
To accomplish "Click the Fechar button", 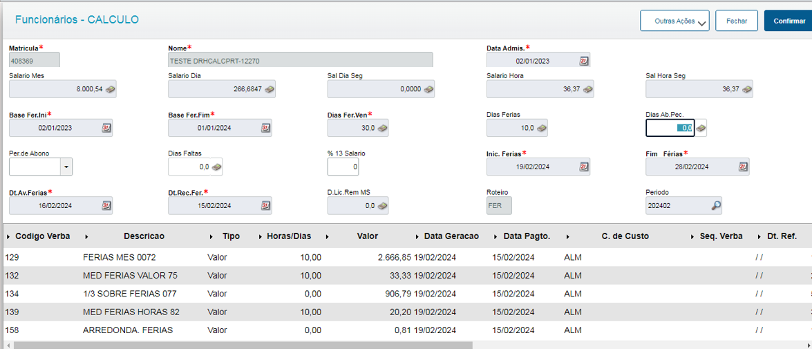I will coord(737,21).
